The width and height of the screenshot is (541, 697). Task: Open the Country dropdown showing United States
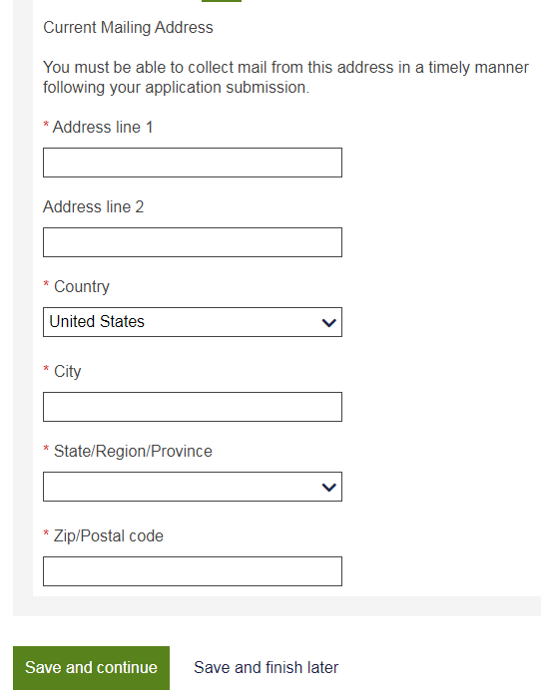193,322
